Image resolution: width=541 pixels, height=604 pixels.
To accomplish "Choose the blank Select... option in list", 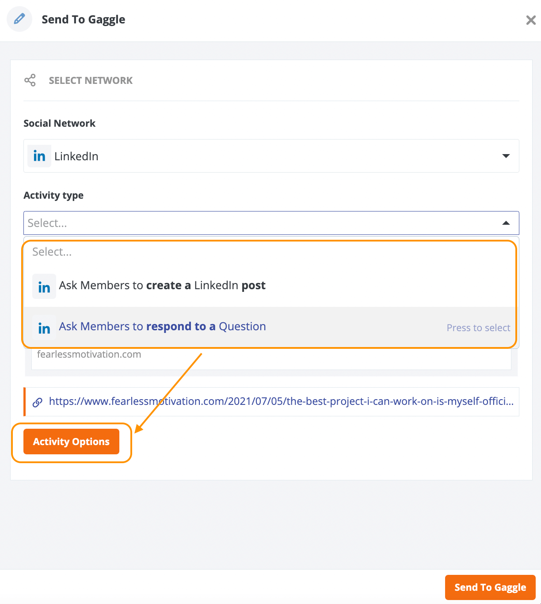I will pos(271,252).
